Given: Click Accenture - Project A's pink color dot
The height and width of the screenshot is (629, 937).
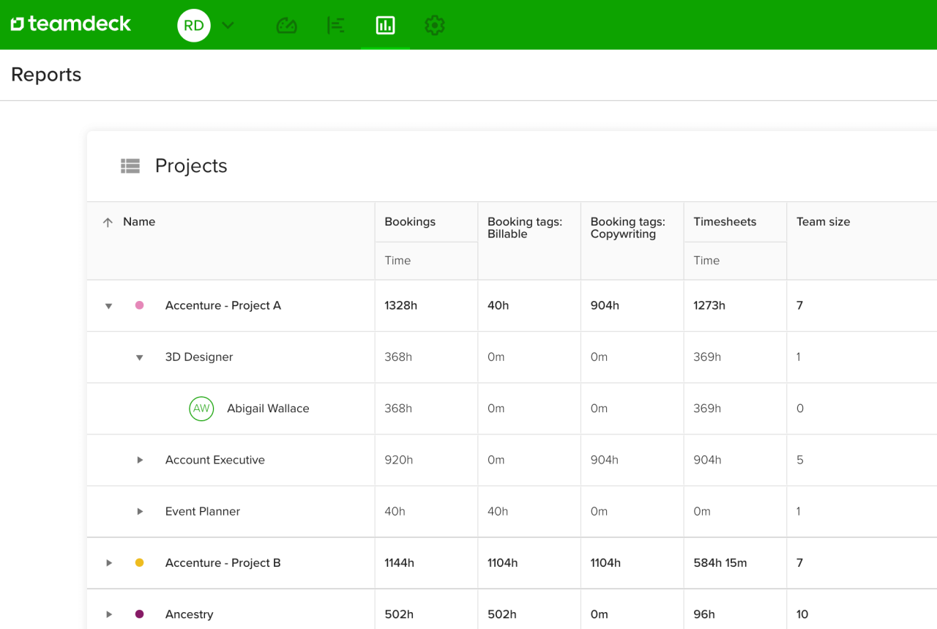Looking at the screenshot, I should [139, 305].
